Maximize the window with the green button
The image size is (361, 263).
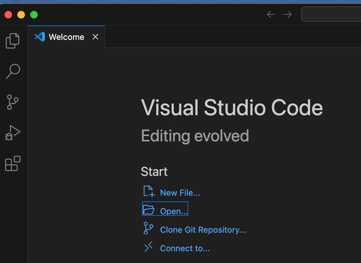point(34,15)
